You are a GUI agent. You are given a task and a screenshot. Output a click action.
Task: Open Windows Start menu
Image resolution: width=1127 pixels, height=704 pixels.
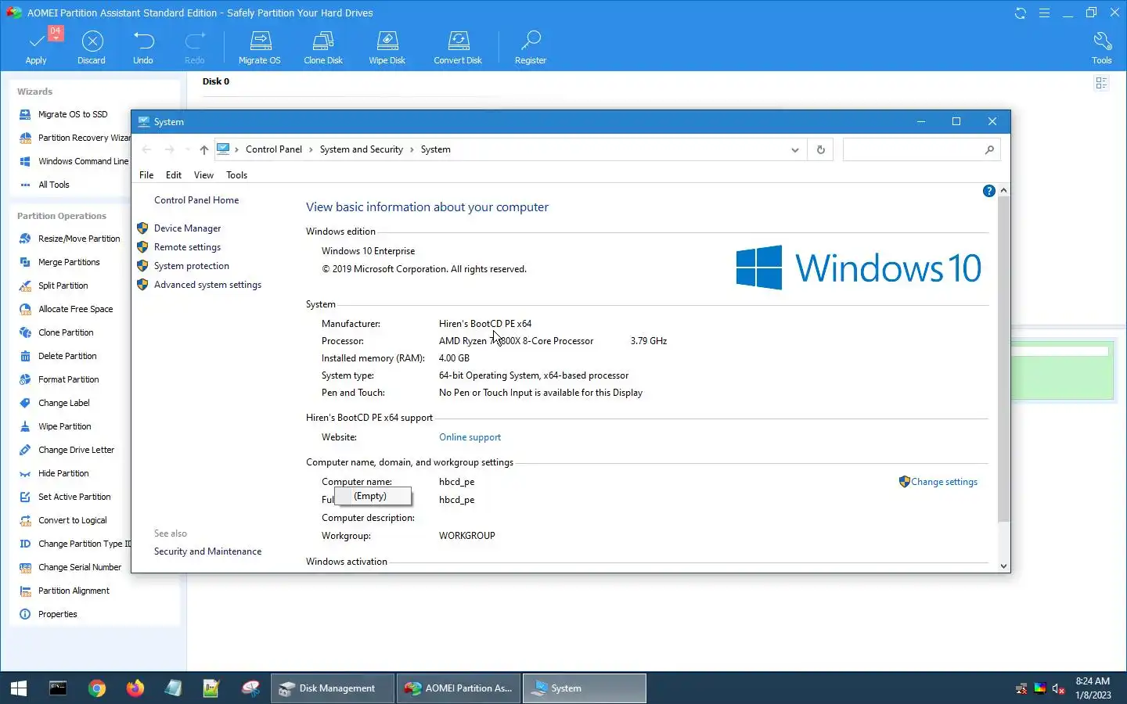point(19,688)
